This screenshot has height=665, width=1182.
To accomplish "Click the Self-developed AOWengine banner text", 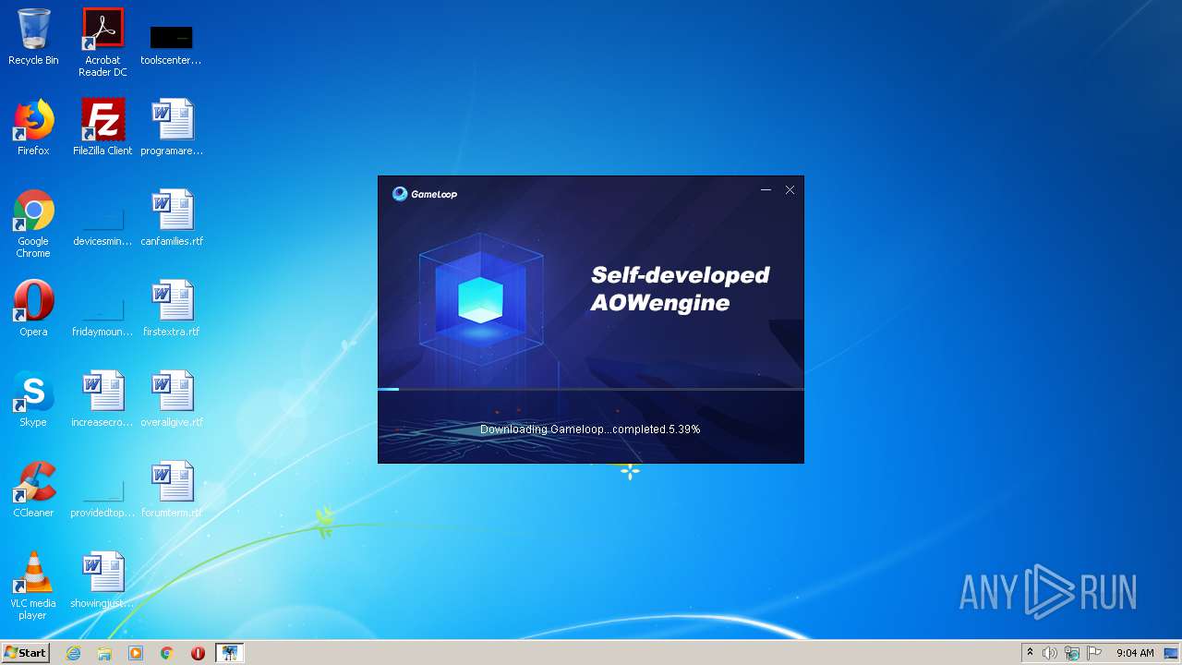I will pos(680,288).
